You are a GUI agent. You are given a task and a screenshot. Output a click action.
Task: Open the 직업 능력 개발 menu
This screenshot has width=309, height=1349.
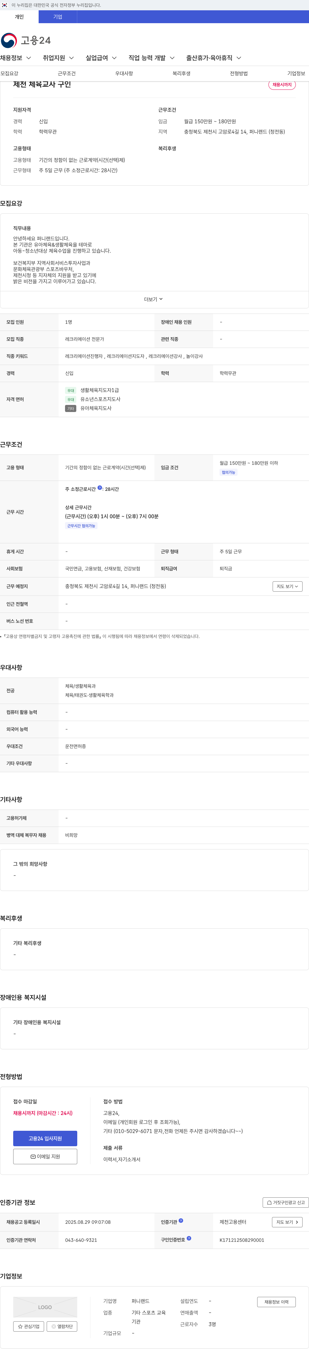pos(151,58)
